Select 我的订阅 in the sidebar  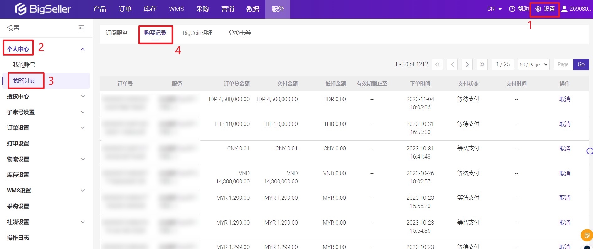(24, 81)
